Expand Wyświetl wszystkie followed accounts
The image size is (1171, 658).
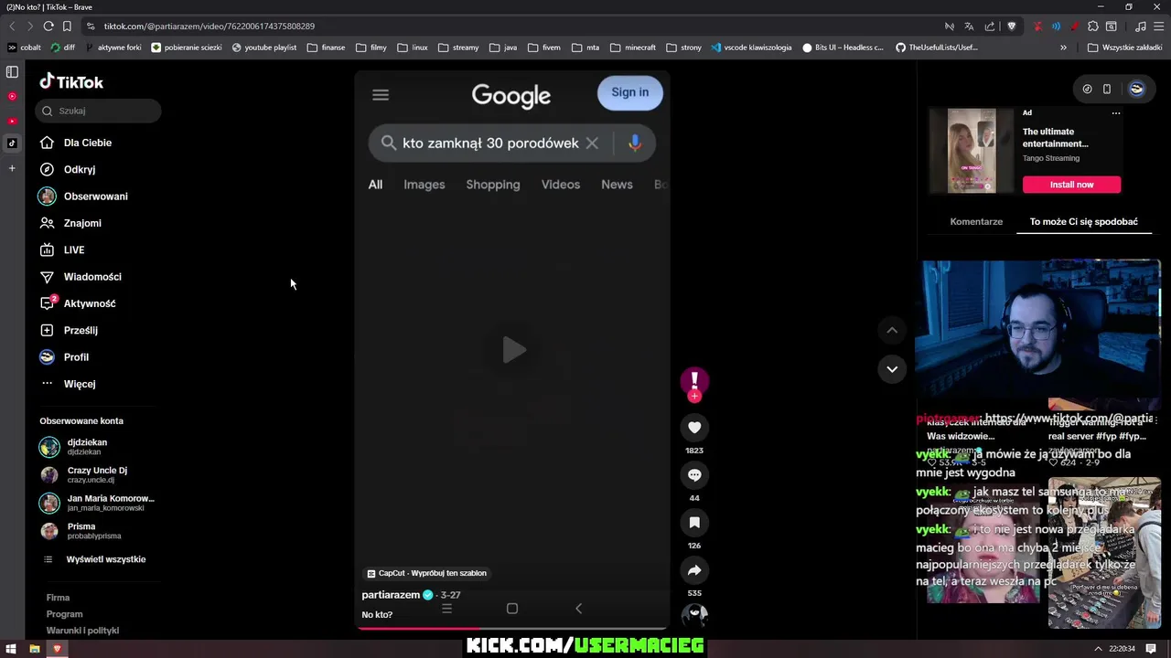pos(106,559)
